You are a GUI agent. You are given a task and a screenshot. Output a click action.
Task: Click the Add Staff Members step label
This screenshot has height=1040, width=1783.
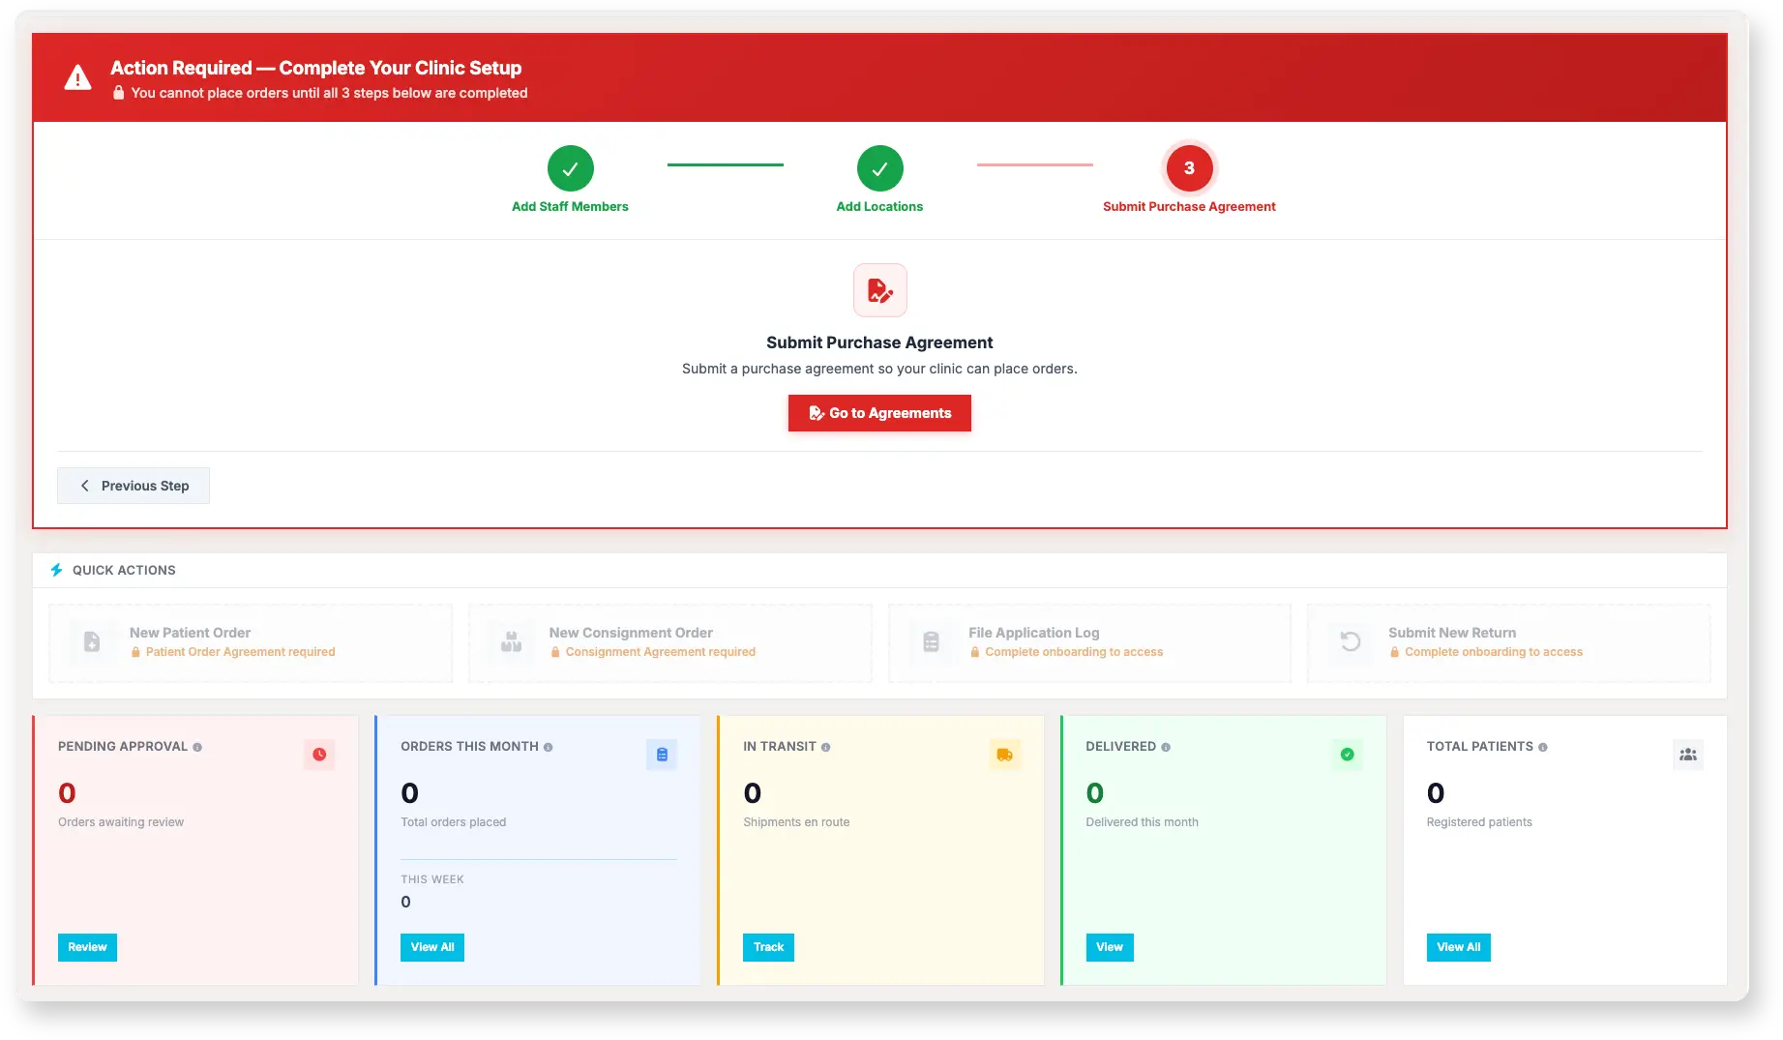pos(570,206)
